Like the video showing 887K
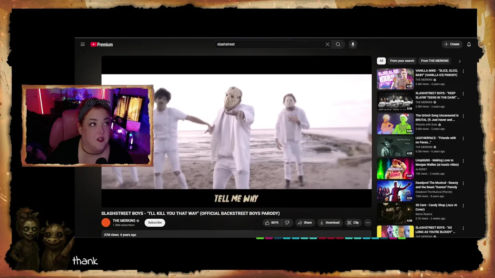This screenshot has height=278, width=495. point(272,223)
